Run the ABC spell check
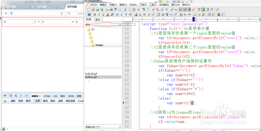The width and height of the screenshot is (261, 131). pos(116,9)
